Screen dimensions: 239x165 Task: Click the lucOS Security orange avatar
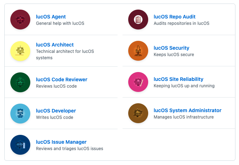tap(138, 51)
